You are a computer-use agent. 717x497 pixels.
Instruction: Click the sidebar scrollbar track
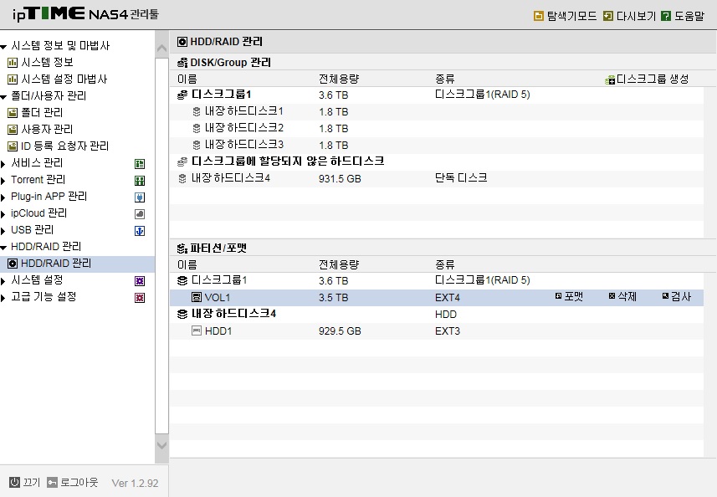coord(161,246)
